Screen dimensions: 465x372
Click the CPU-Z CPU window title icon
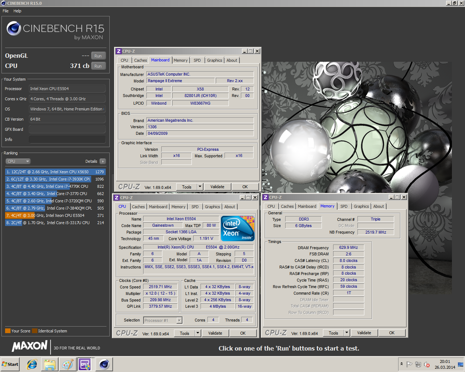[x=117, y=198]
